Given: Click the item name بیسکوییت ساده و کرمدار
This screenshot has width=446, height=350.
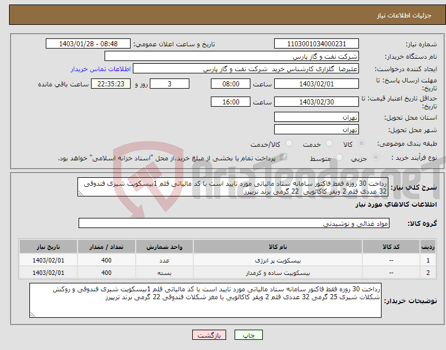Looking at the screenshot, I should pyautogui.click(x=278, y=273).
